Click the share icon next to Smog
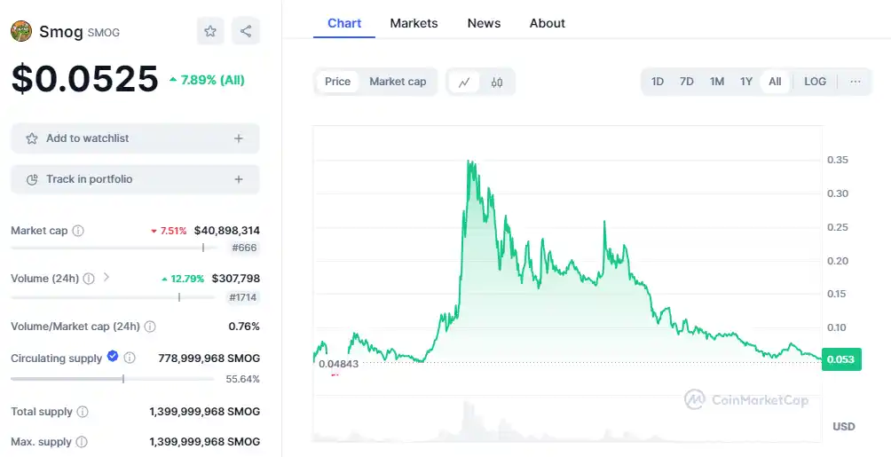891x457 pixels. coord(246,32)
